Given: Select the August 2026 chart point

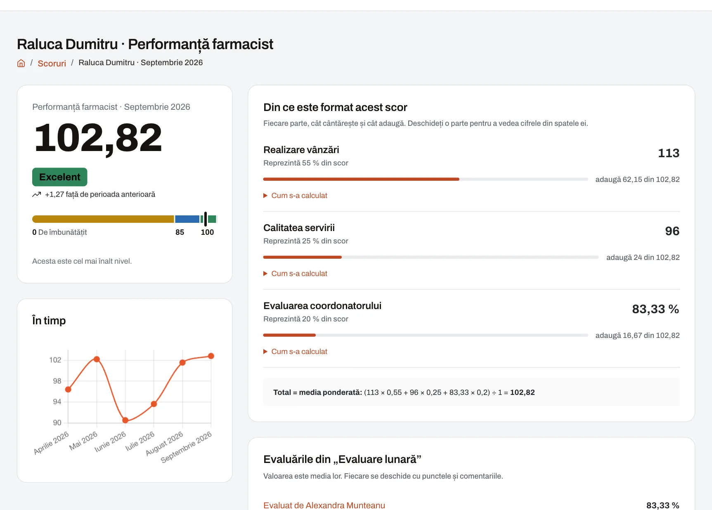Looking at the screenshot, I should [182, 363].
